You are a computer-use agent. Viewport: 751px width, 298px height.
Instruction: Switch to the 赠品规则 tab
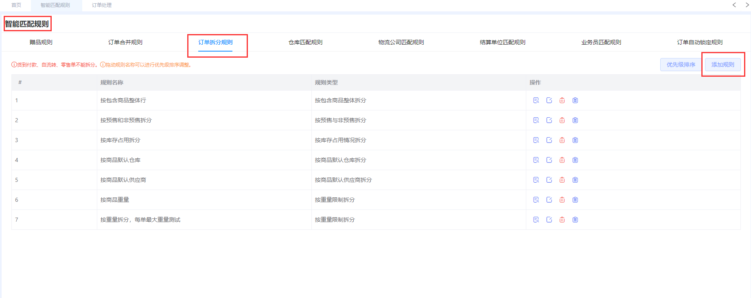click(41, 42)
